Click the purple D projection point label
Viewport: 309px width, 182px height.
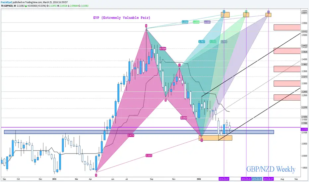click(x=269, y=12)
